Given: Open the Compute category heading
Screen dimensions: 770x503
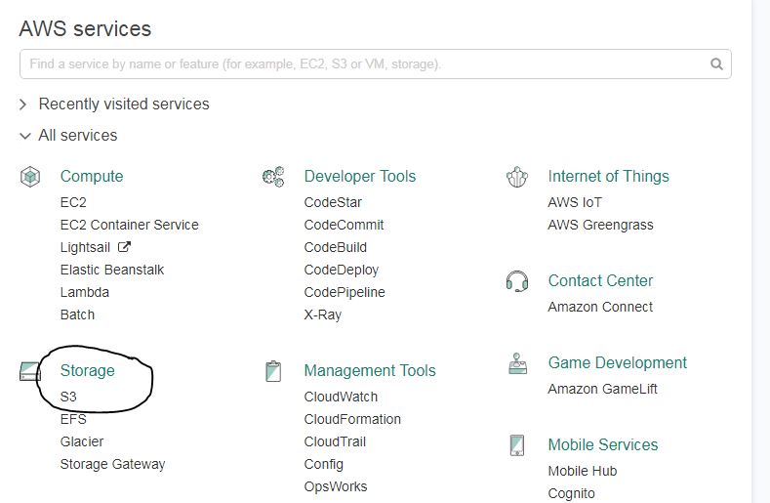Looking at the screenshot, I should [x=92, y=176].
